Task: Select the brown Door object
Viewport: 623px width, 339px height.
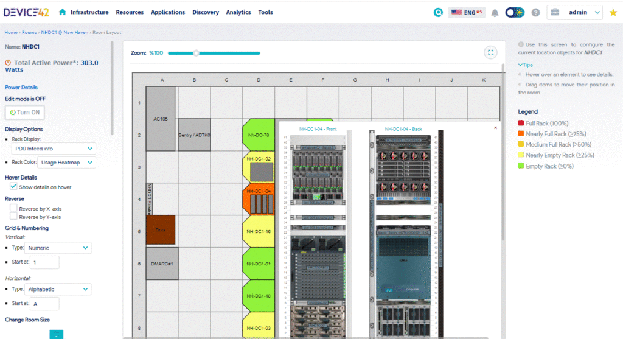Action: pos(161,229)
